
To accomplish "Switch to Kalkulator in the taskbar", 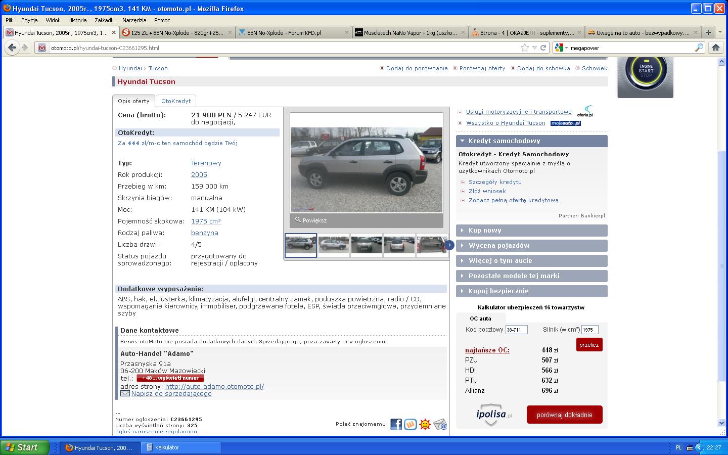I will click(181, 447).
